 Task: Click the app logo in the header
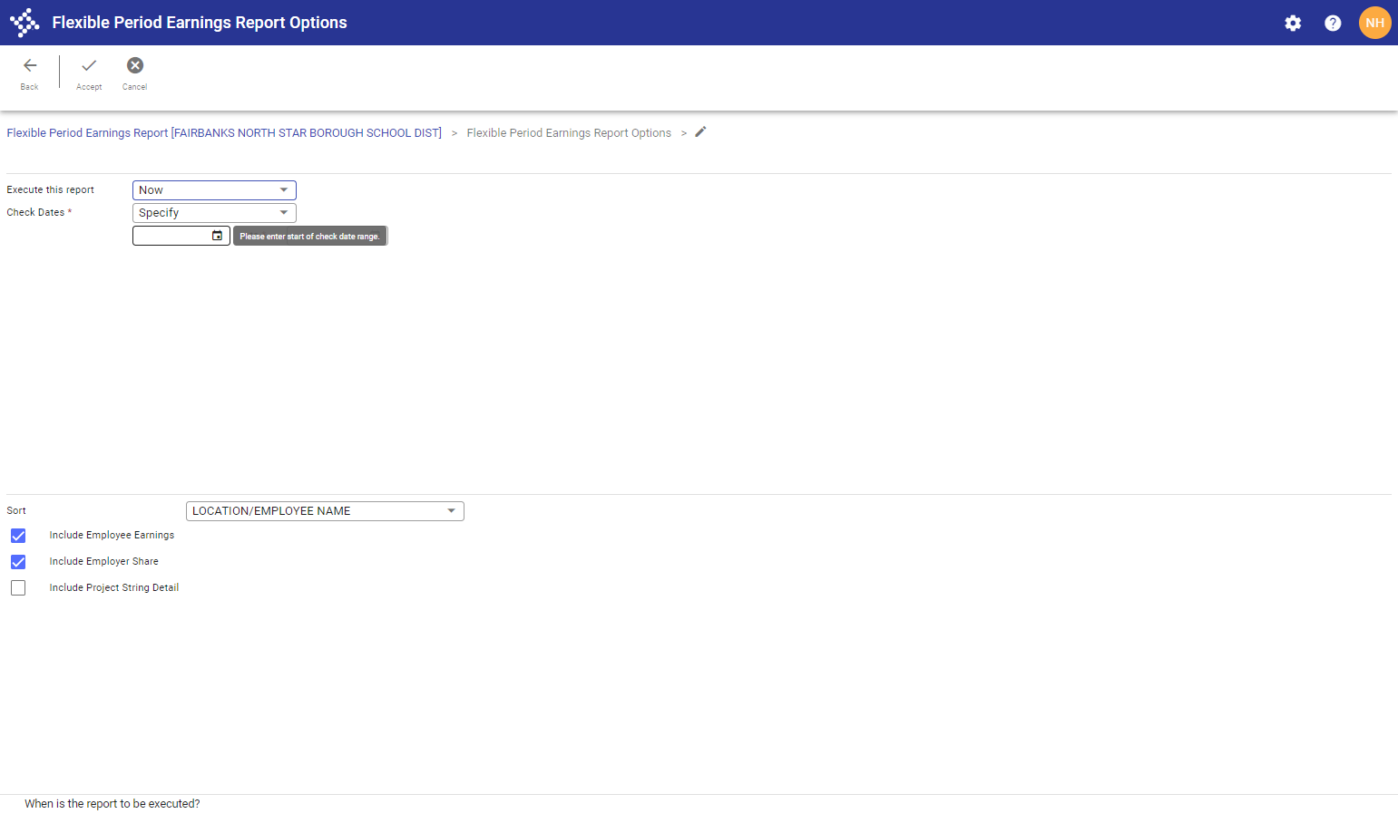pos(24,23)
